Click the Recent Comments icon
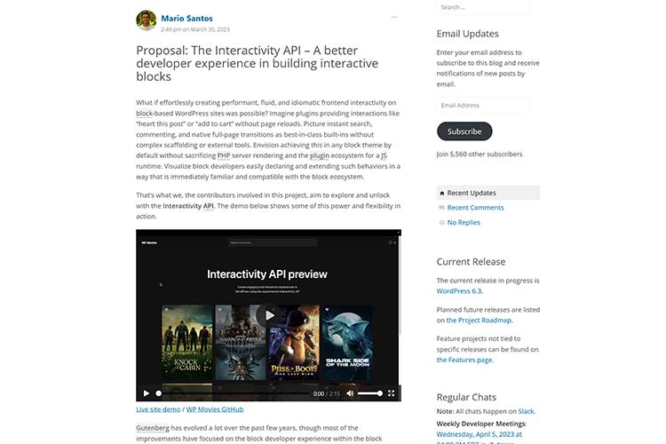The height and width of the screenshot is (444, 666). [x=441, y=208]
